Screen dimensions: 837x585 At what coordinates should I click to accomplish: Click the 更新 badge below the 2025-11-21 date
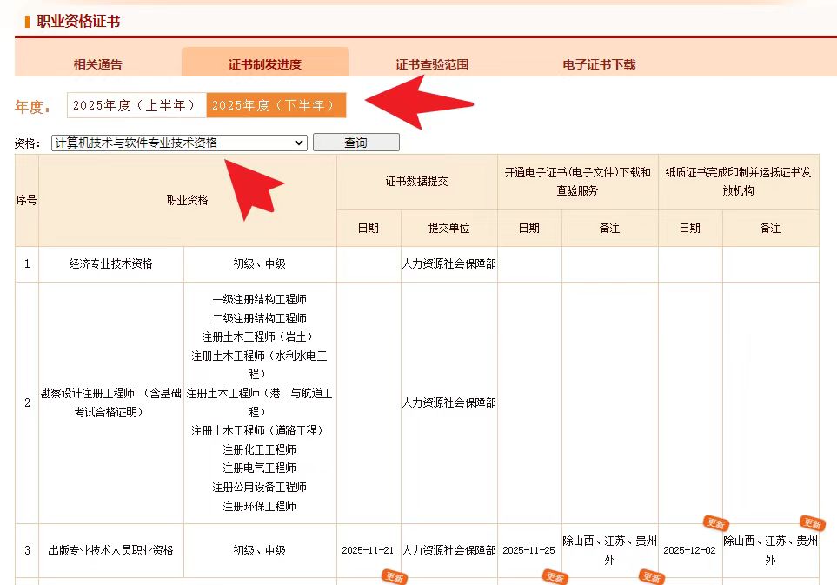(x=394, y=577)
